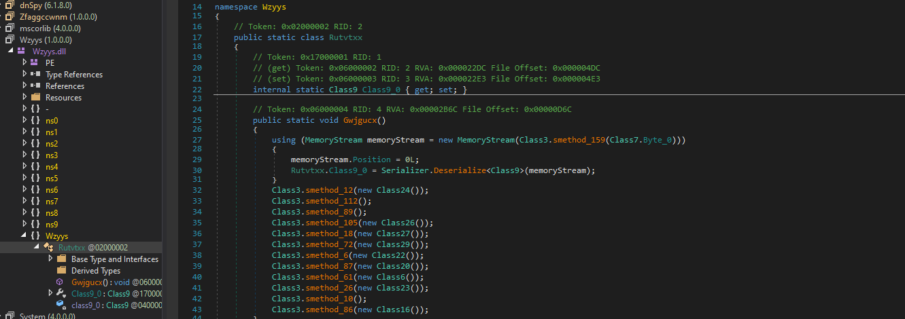Expand the ns8 namespace arrow

24,212
